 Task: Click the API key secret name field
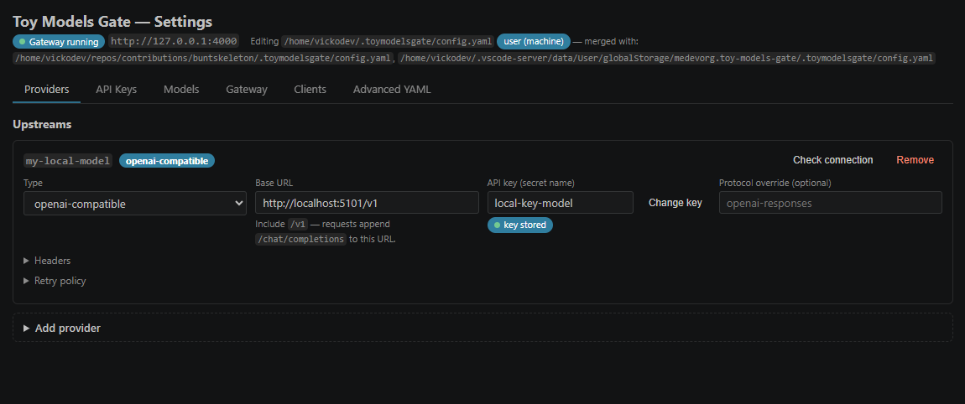pos(560,202)
